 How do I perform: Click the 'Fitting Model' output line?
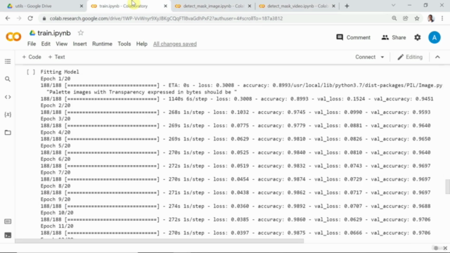point(60,72)
